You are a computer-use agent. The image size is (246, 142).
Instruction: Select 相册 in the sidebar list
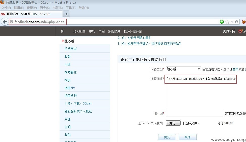[x=85, y=80]
